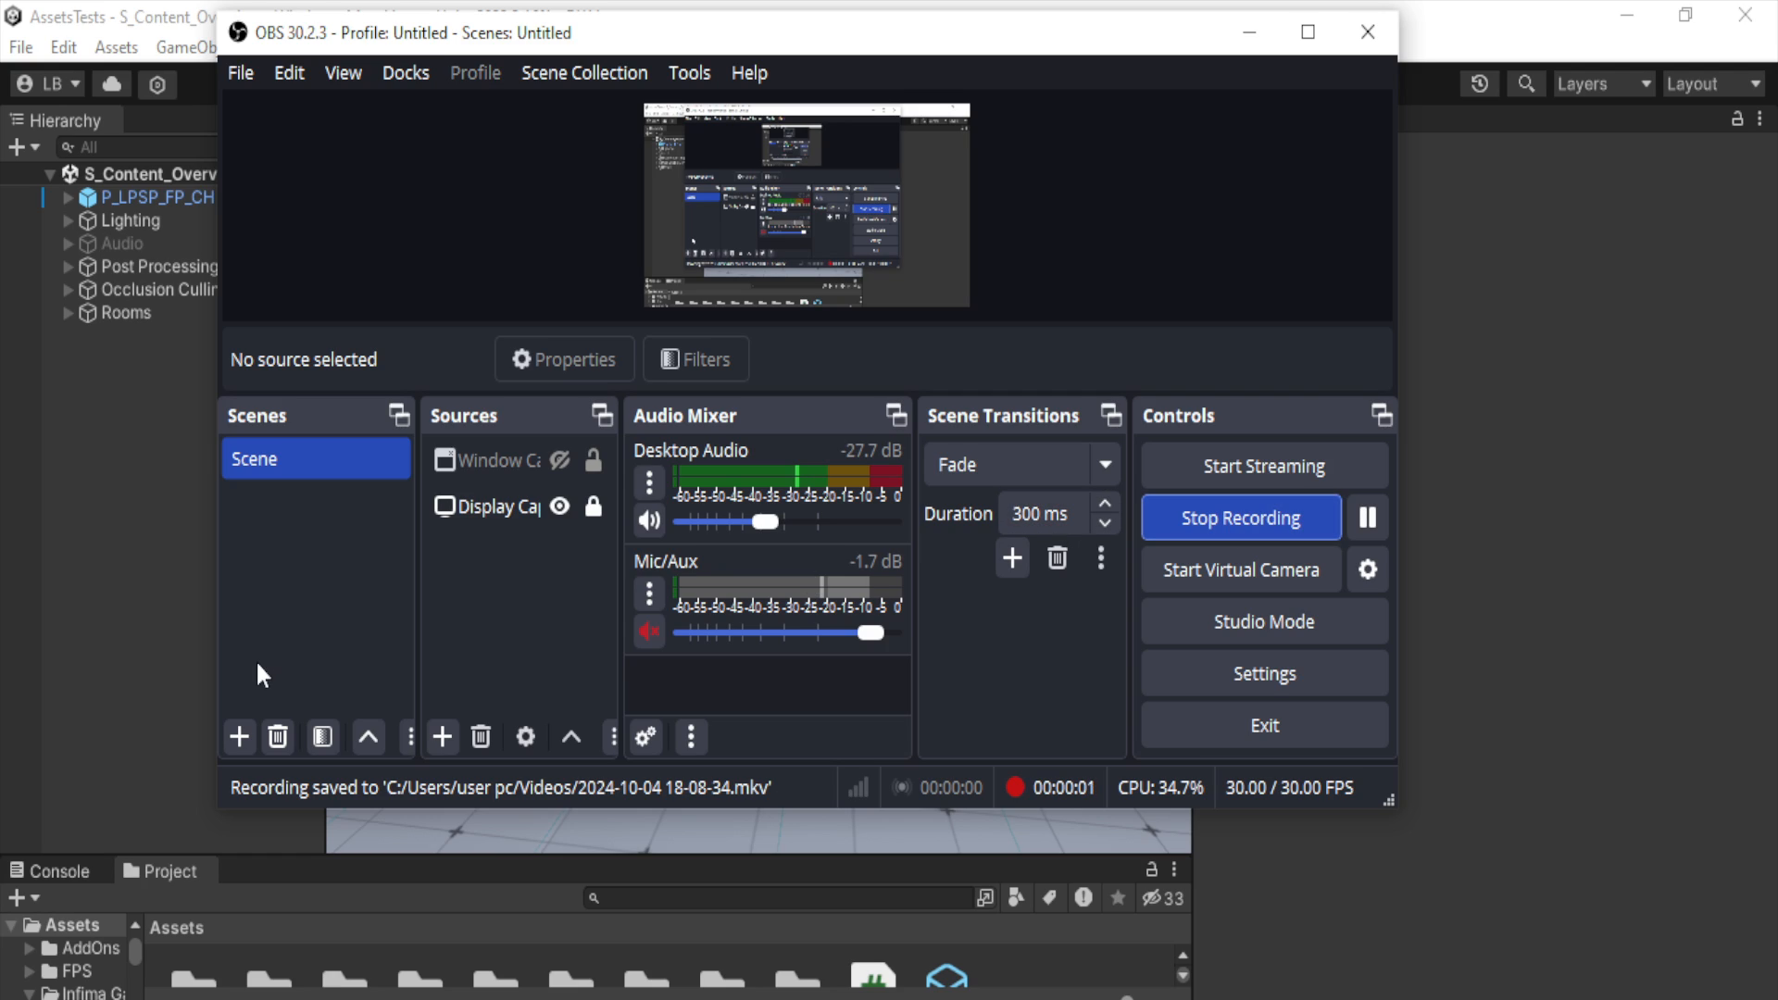The image size is (1778, 1000).
Task: Click the Scene Transitions delete icon
Action: click(x=1058, y=558)
